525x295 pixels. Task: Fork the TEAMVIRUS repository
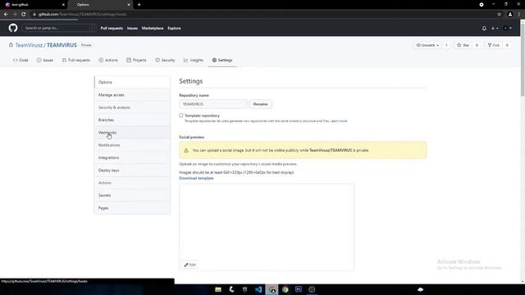click(494, 45)
